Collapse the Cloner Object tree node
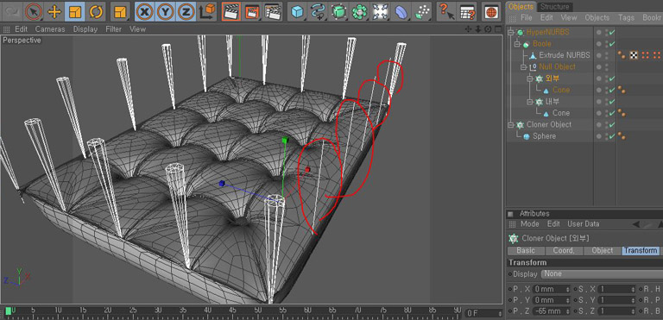663x320 pixels. click(x=510, y=125)
